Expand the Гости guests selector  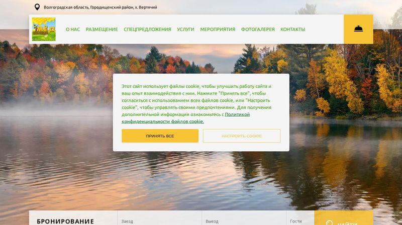[300, 218]
